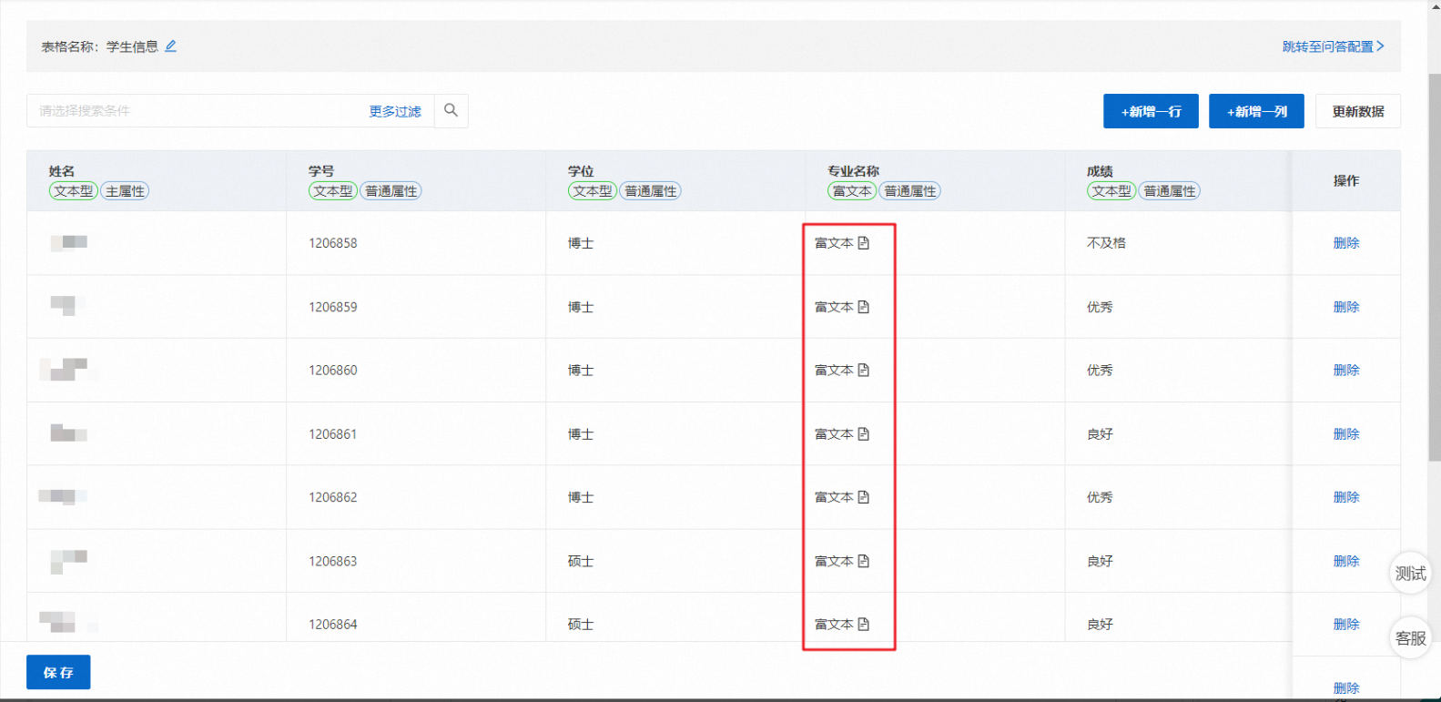1441x702 pixels.
Task: Open rich text document icon for 1206860
Action: (x=864, y=370)
